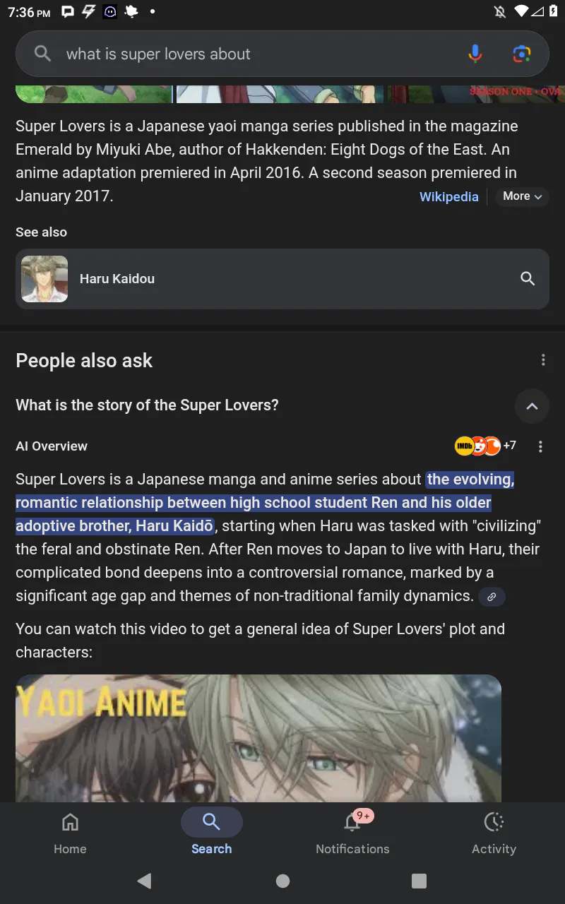Open the Yaoi Anime video thumbnail
Screen dimensions: 565x904
[x=258, y=738]
